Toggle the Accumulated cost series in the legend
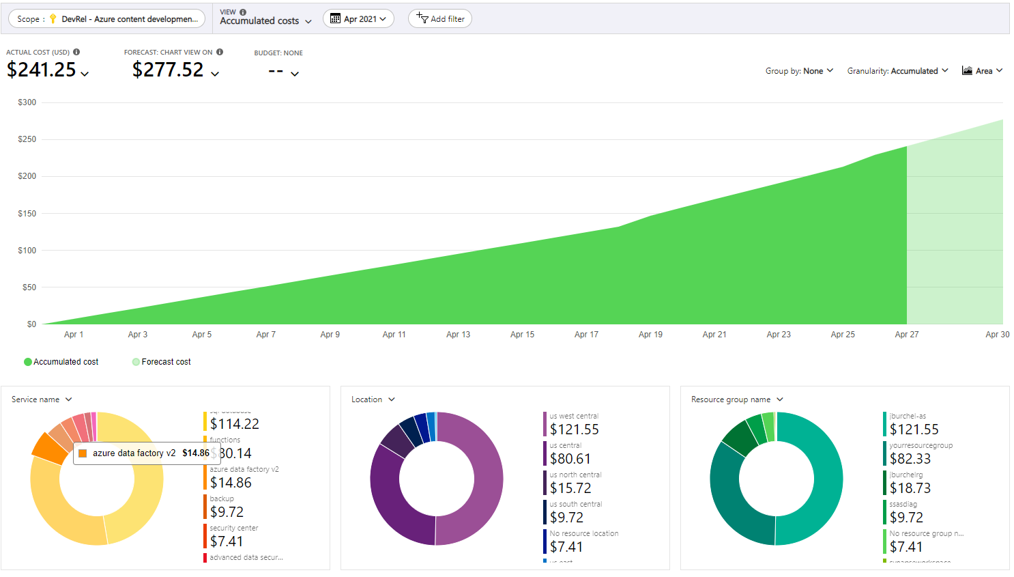Viewport: 1014px width, 577px height. 60,361
